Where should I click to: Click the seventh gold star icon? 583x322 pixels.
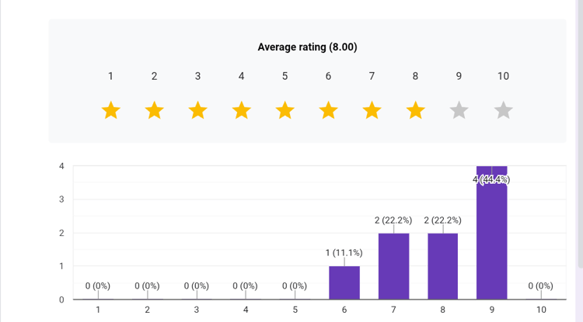click(x=372, y=111)
